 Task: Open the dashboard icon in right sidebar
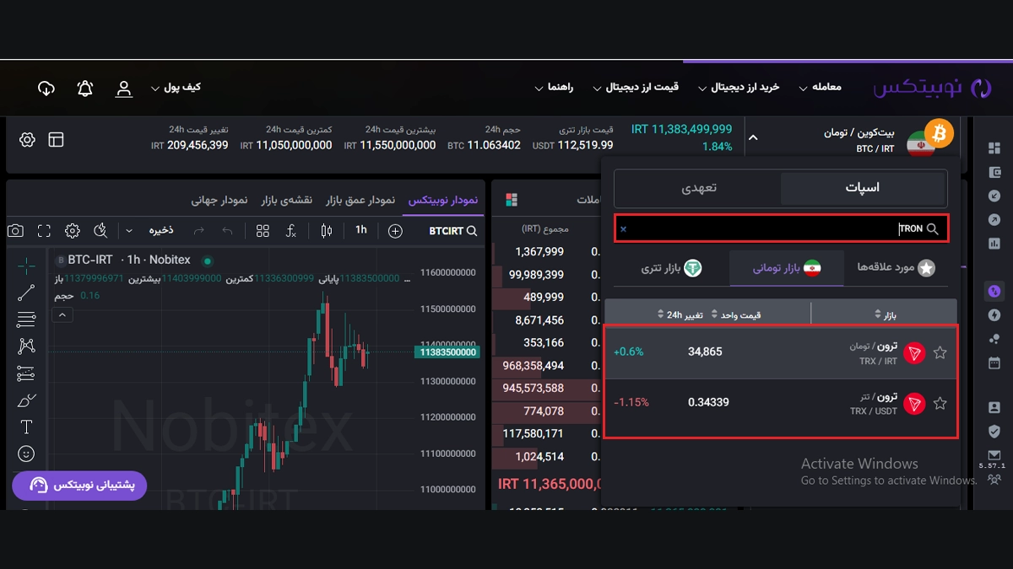pos(994,148)
